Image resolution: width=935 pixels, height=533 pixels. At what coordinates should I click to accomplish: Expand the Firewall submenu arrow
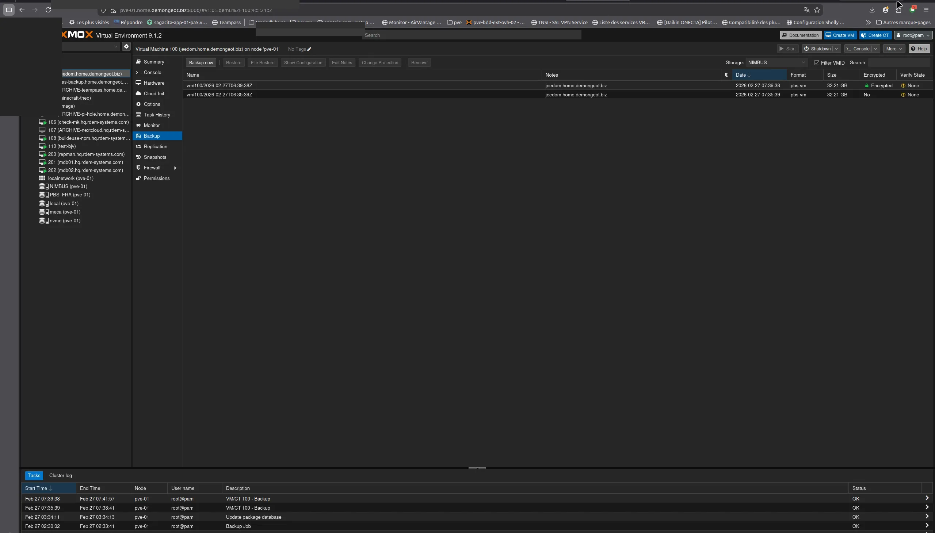[x=175, y=168]
